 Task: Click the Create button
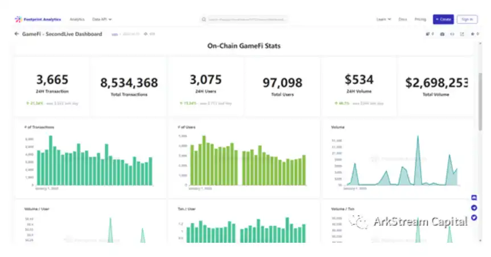pyautogui.click(x=443, y=19)
